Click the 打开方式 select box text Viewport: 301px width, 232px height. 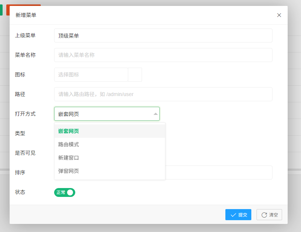(x=69, y=114)
